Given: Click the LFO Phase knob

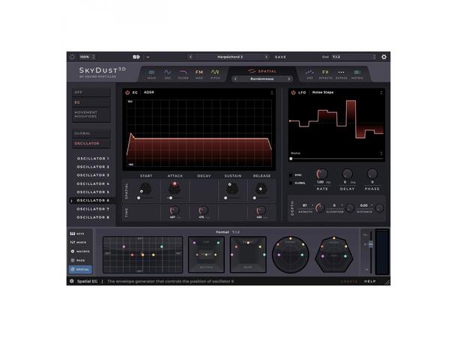Looking at the screenshot, I should tap(372, 174).
